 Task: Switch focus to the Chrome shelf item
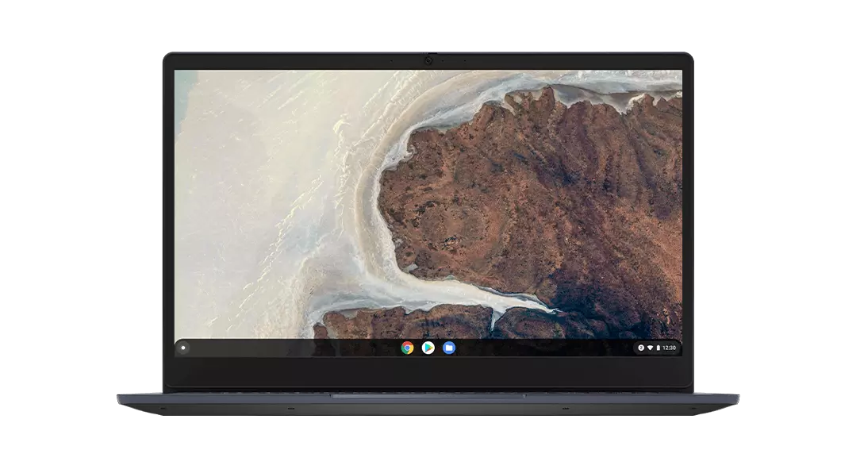pos(406,348)
